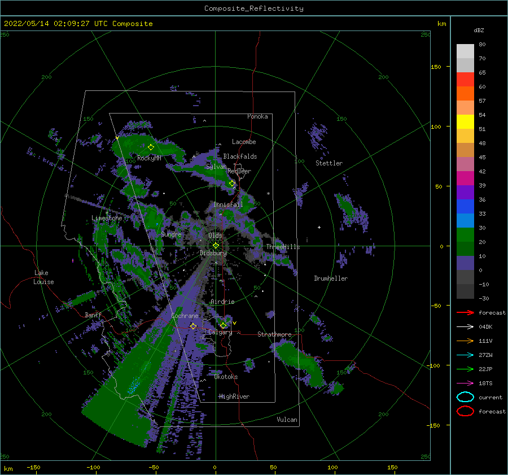Select the light gray 80-70 dBZ swatch
The image size is (508, 475).
tap(465, 51)
